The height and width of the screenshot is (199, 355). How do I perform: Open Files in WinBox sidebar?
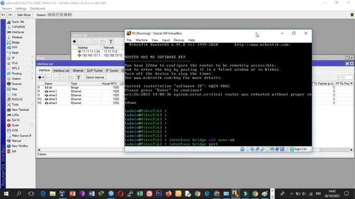coord(14,89)
